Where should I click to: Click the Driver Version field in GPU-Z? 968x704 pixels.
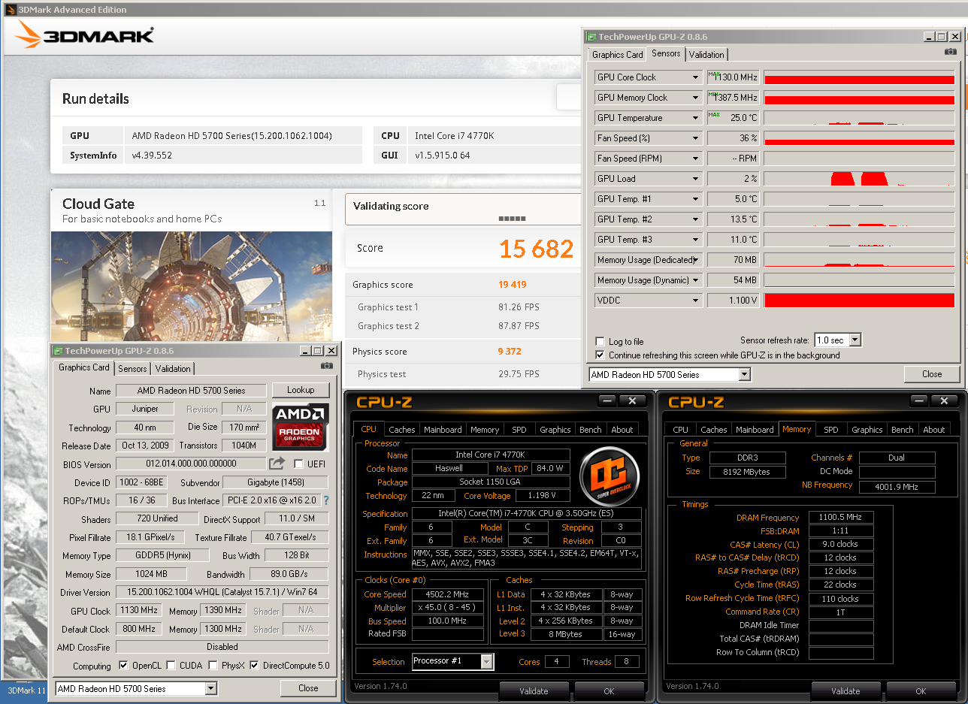222,593
